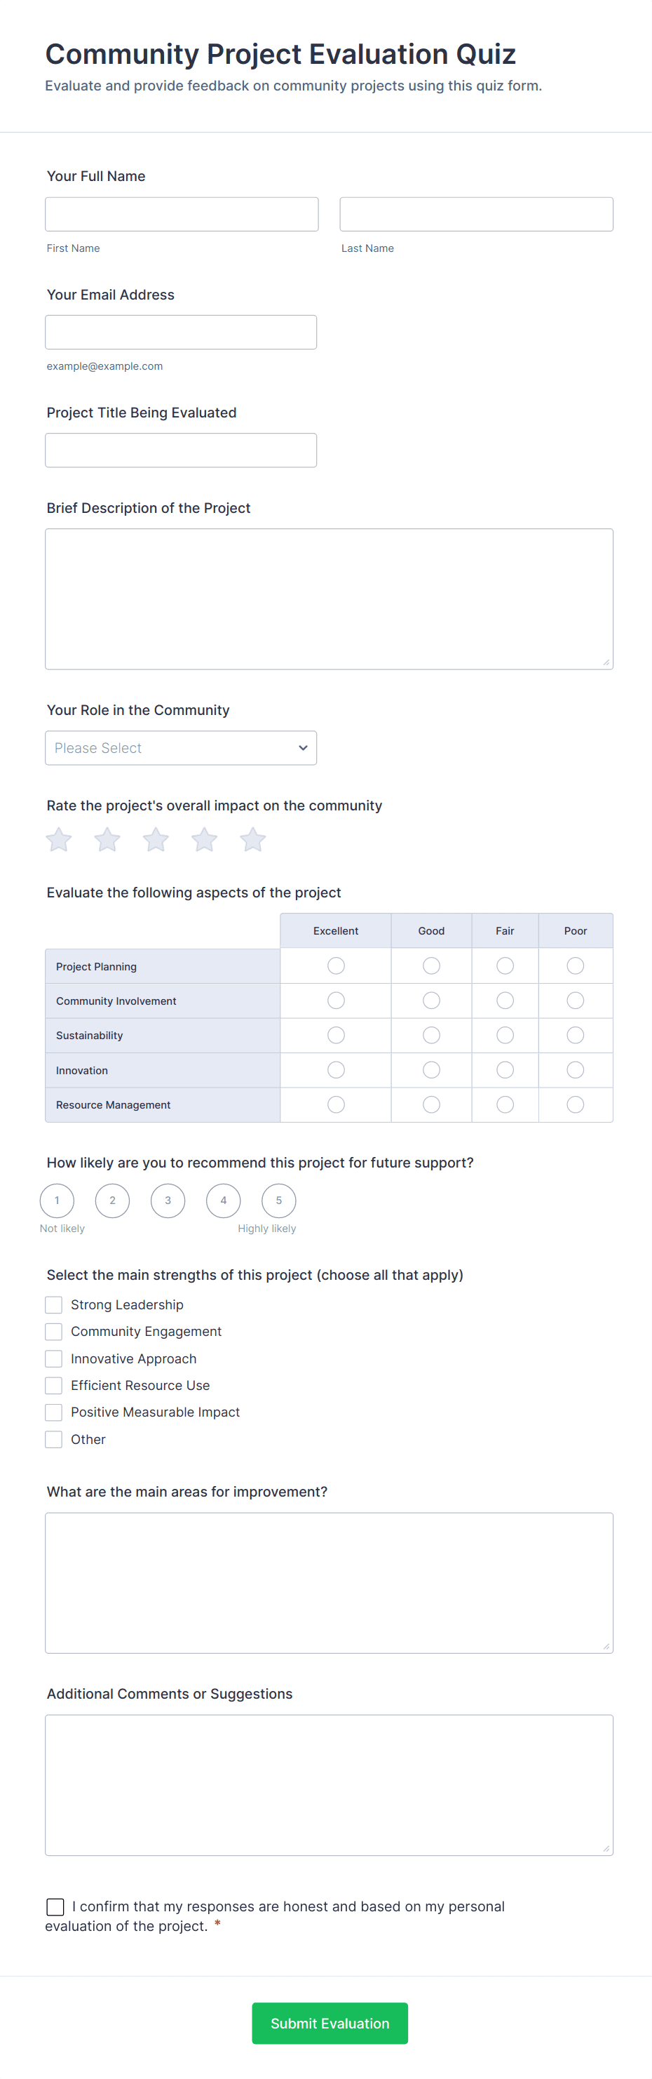Open the Your Role in Community dropdown
This screenshot has width=652, height=2079.
181,748
